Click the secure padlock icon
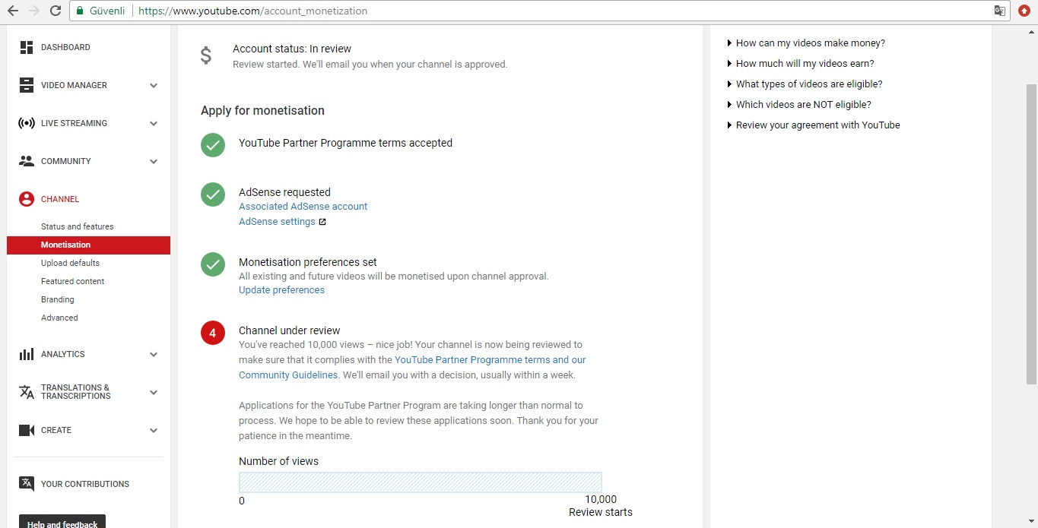The width and height of the screenshot is (1038, 528). point(80,11)
